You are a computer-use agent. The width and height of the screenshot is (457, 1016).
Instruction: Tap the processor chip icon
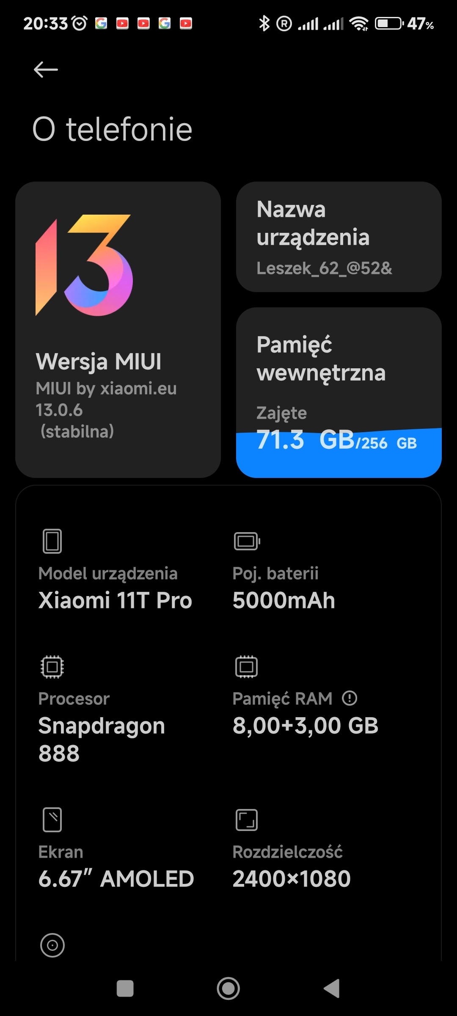[52, 667]
